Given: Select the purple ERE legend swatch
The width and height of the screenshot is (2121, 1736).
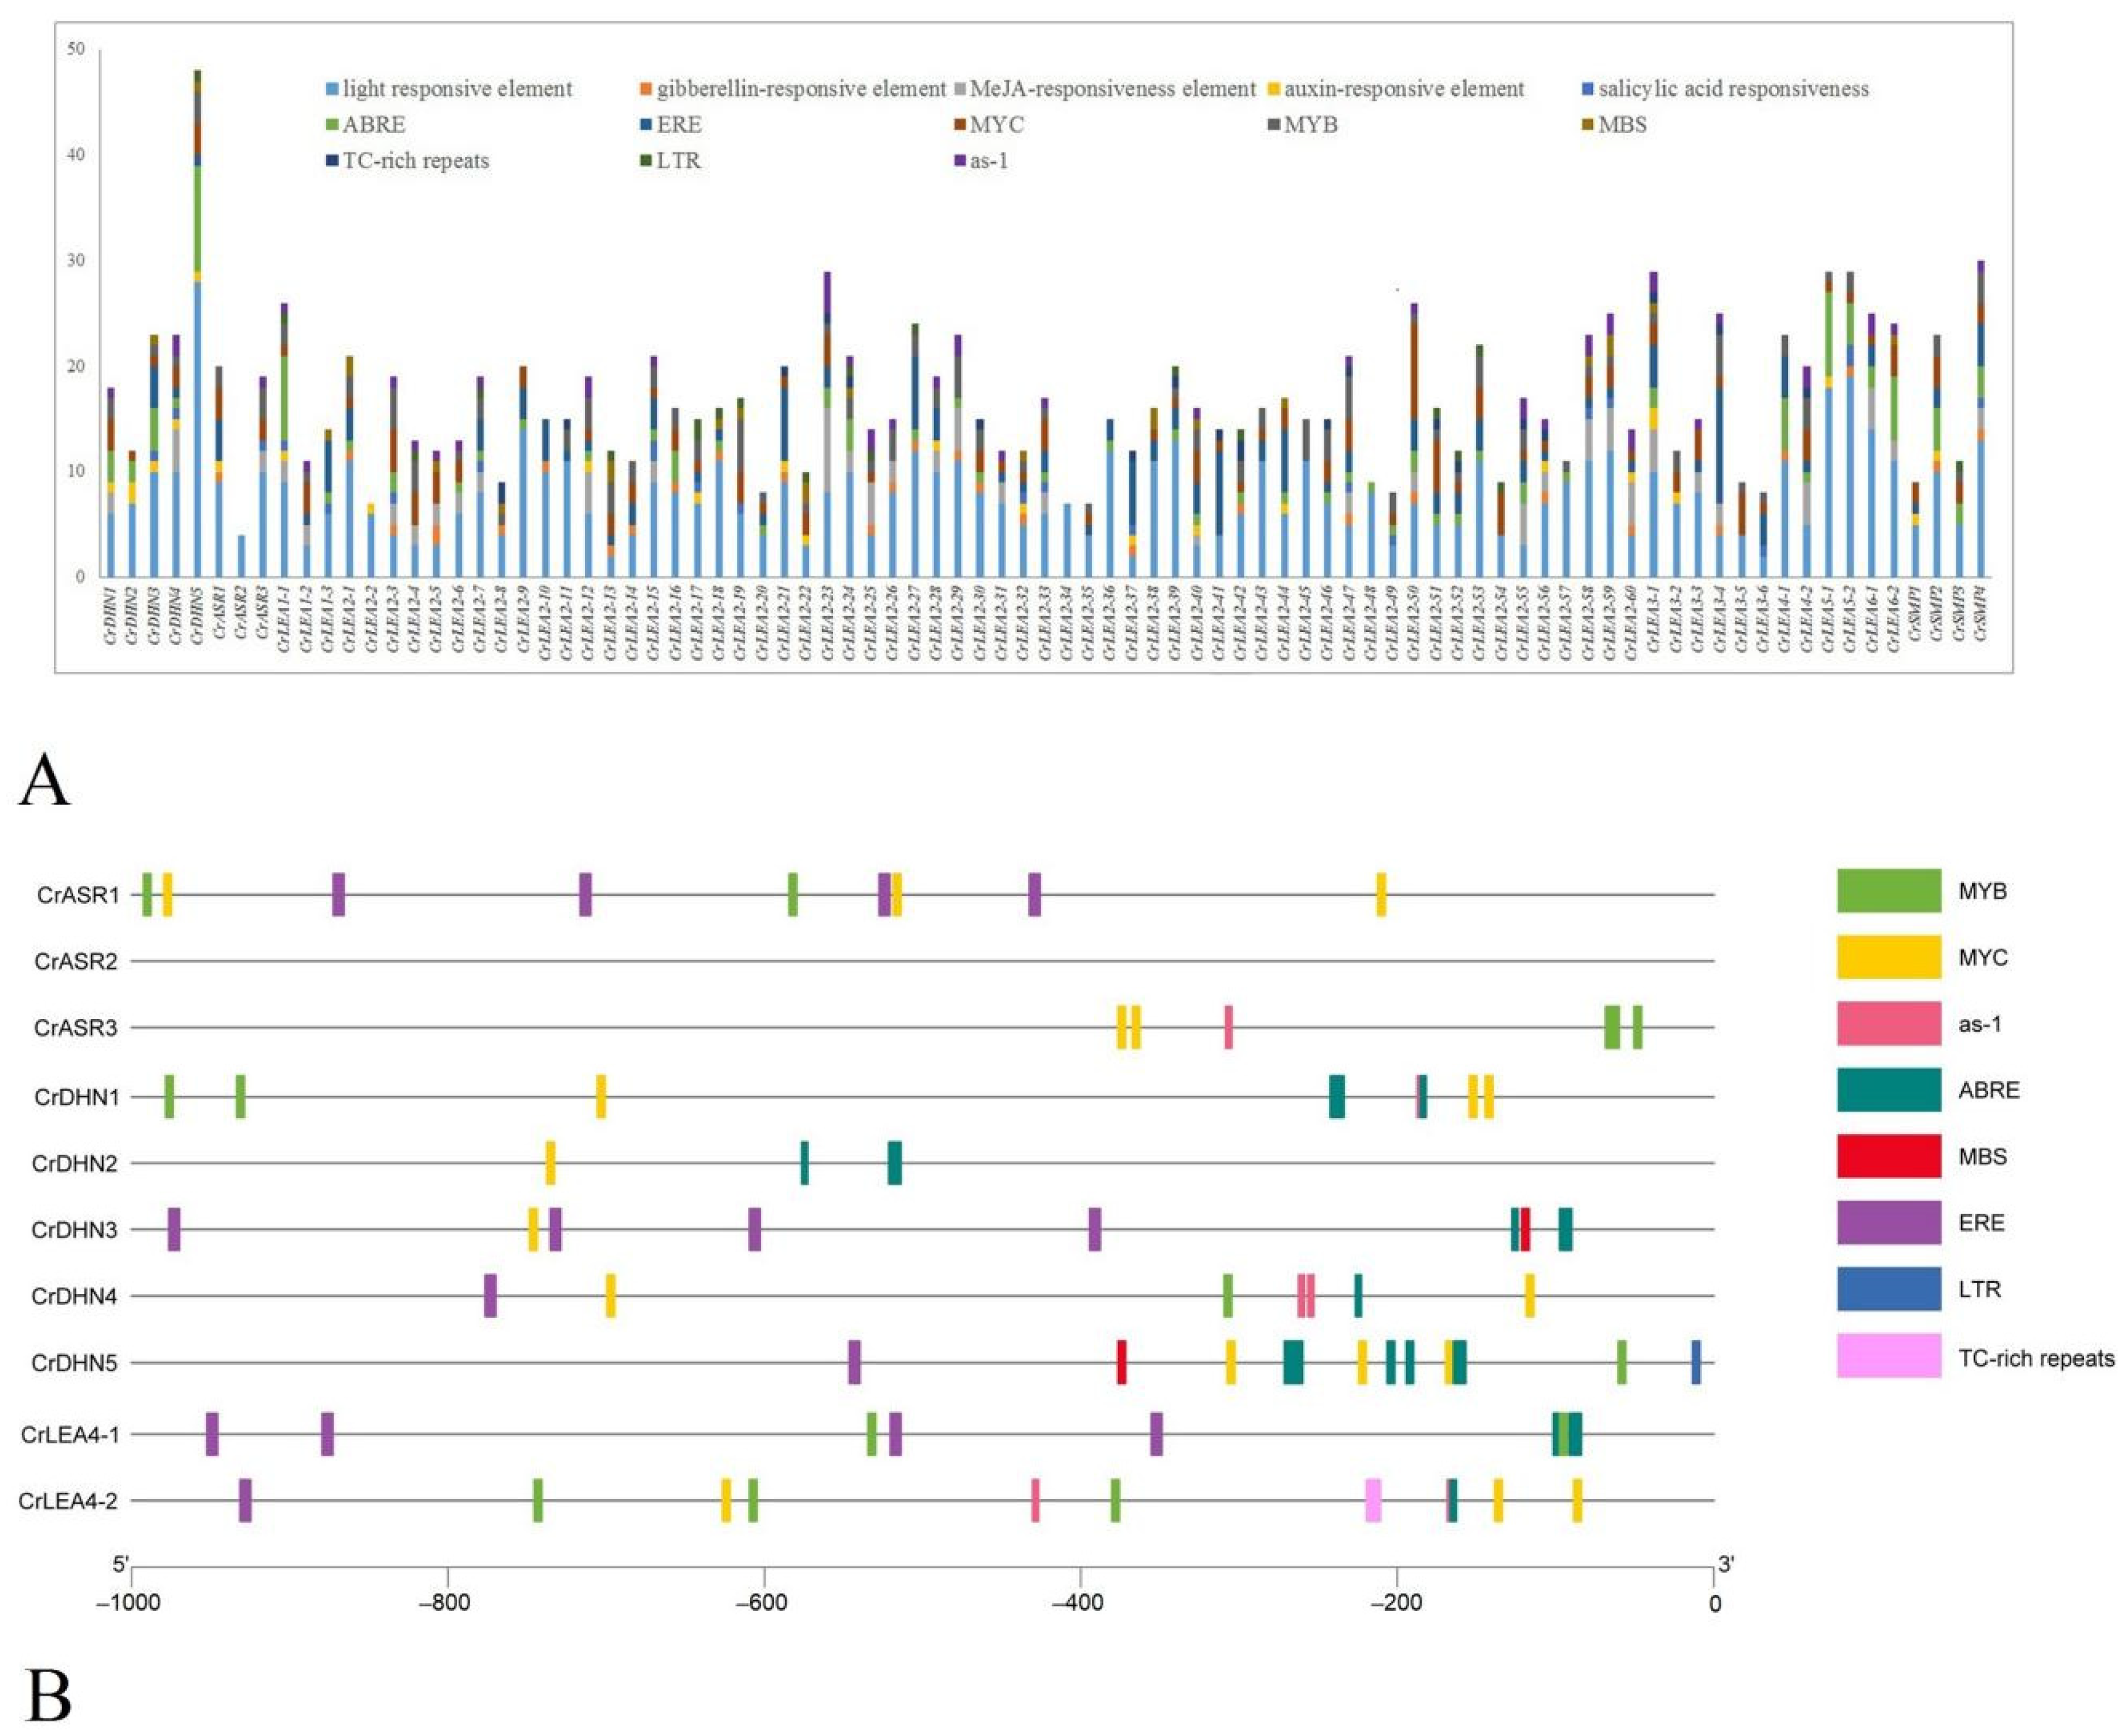Looking at the screenshot, I should pyautogui.click(x=1888, y=1222).
